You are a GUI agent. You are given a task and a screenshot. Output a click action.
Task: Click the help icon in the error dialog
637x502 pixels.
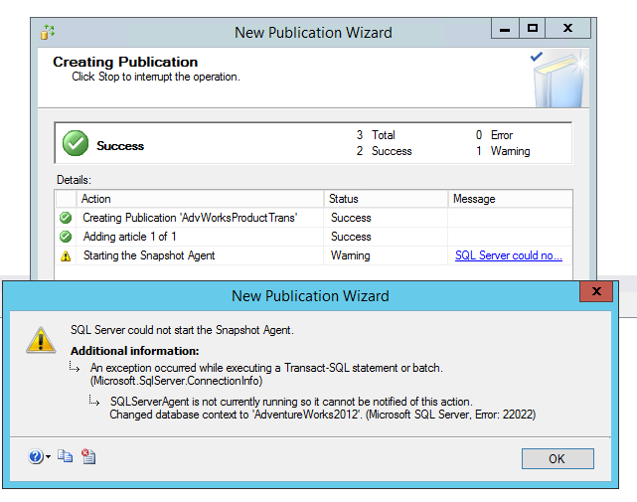(x=36, y=457)
